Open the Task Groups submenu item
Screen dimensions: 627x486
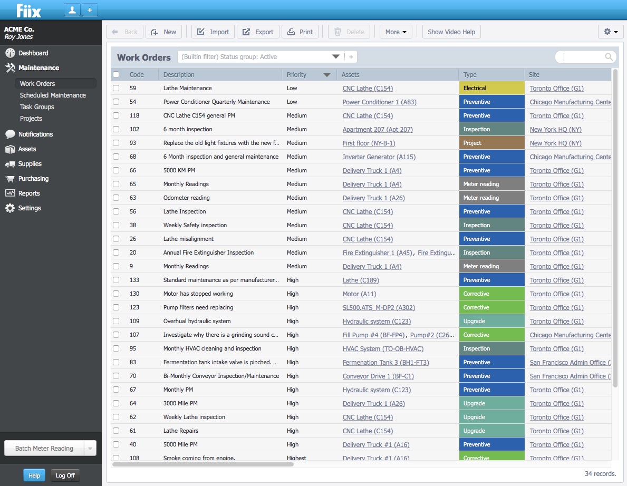click(x=37, y=107)
